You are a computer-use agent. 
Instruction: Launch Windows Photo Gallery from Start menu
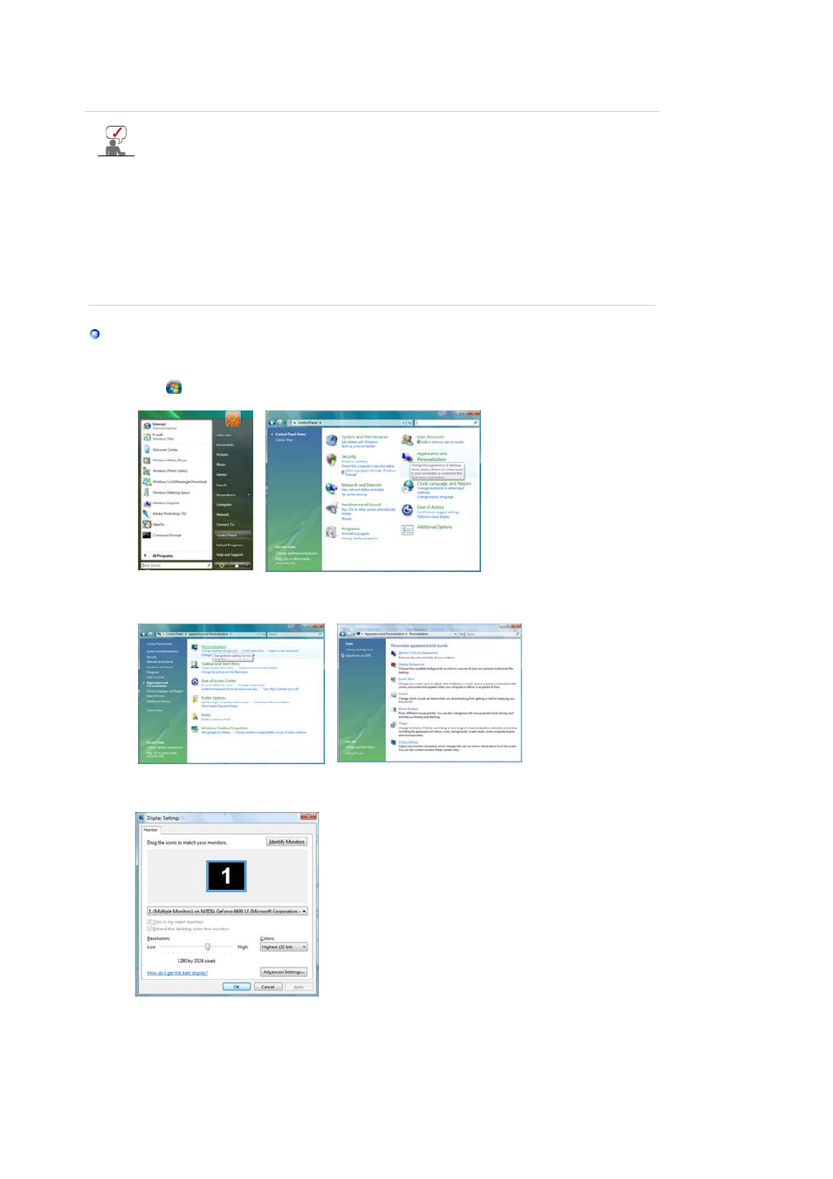coord(166,471)
